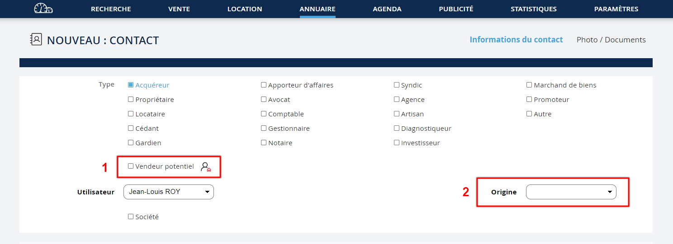
Task: Open the STATISTIQUES menu
Action: click(534, 9)
